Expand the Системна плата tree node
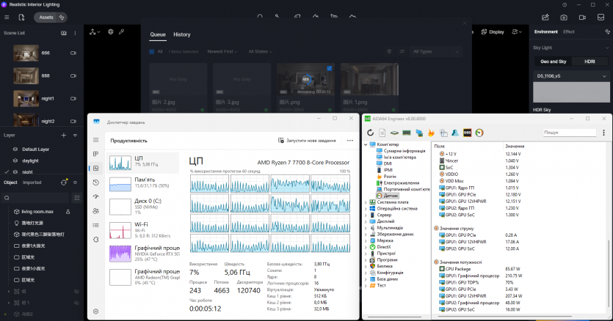 click(366, 202)
